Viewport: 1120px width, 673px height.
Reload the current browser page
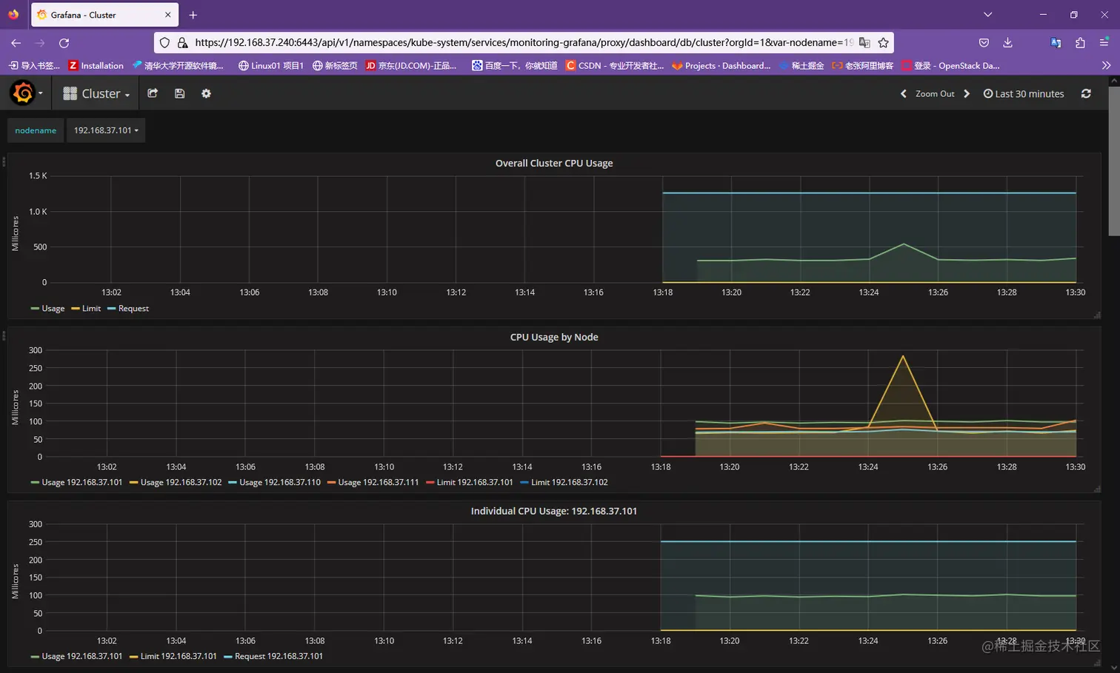pyautogui.click(x=64, y=43)
